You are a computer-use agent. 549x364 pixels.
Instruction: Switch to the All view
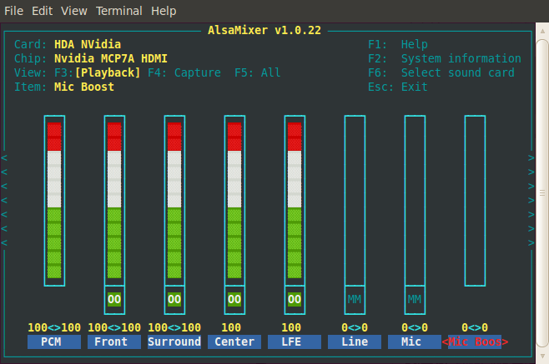pos(258,72)
